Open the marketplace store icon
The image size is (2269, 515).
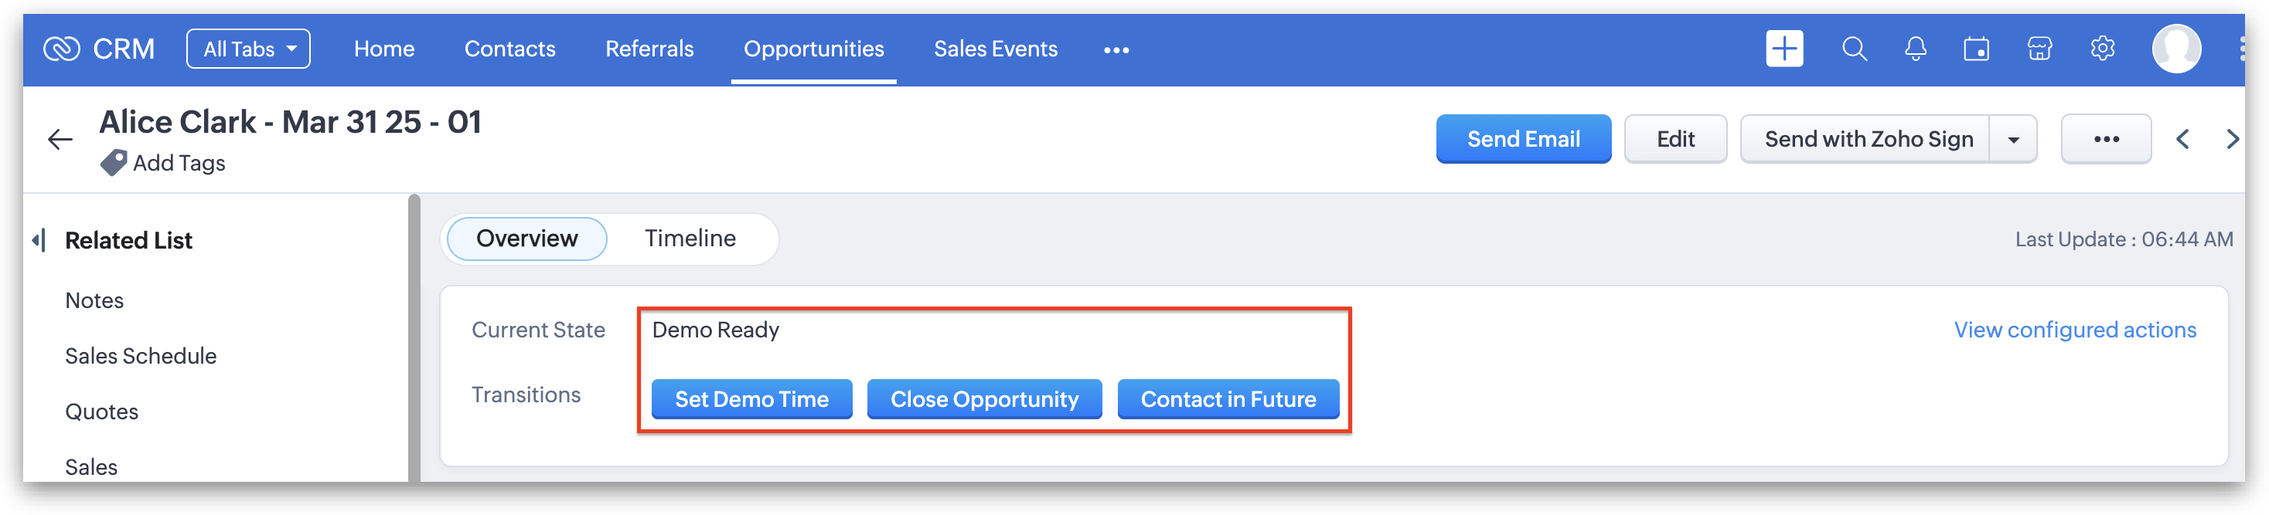coord(2040,49)
